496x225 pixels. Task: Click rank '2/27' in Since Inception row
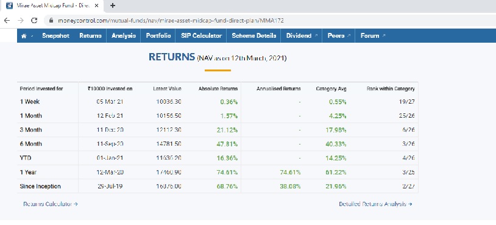[408, 187]
